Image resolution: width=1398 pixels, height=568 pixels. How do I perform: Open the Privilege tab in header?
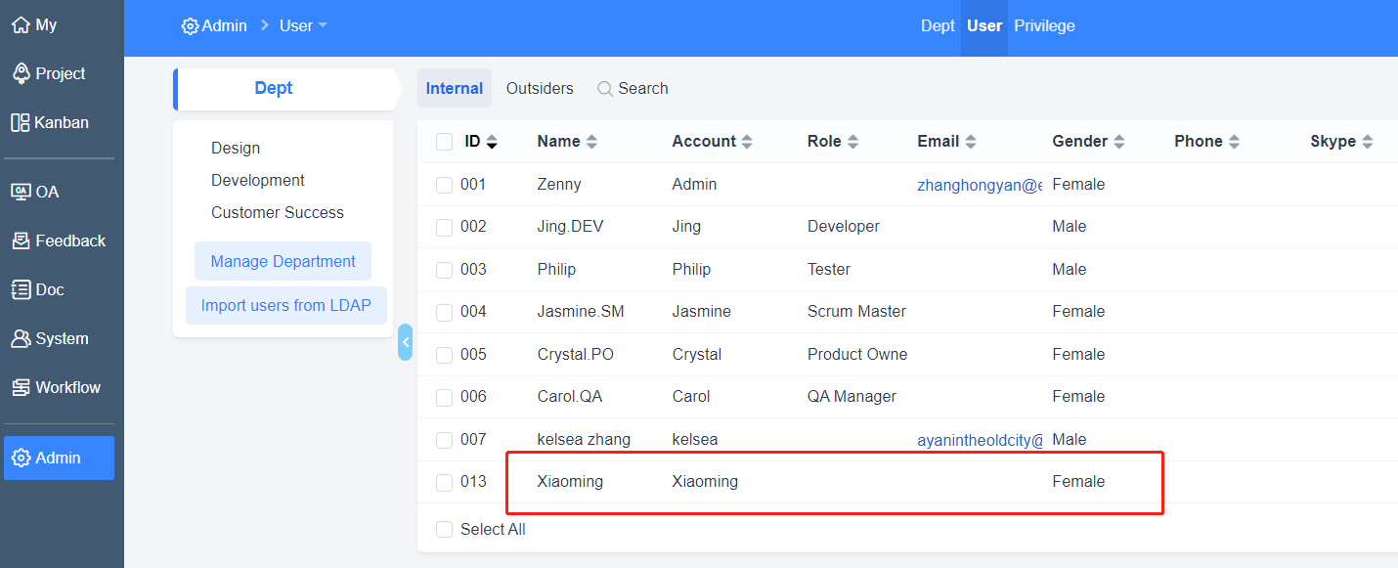(x=1044, y=25)
